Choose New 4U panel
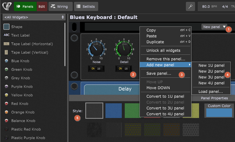Screen dimensions: 235x142 (x=211, y=83)
